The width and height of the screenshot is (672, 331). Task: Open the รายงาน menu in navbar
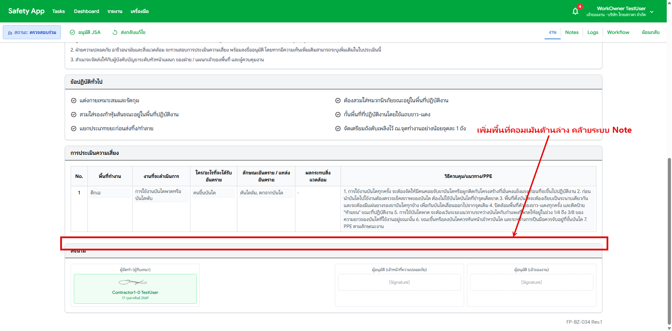click(x=115, y=11)
